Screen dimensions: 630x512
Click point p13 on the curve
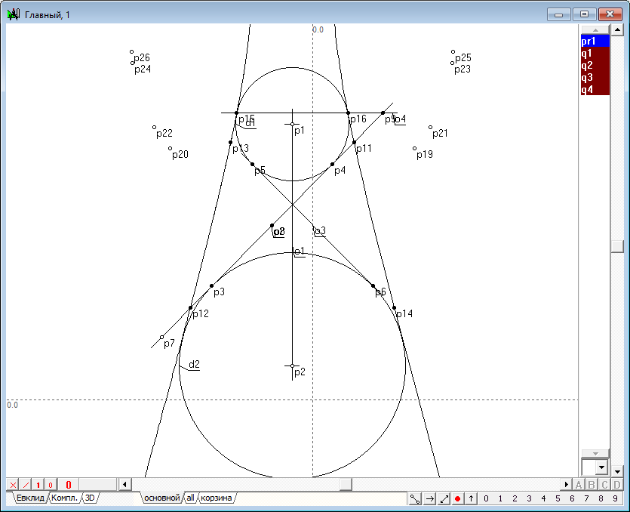[x=230, y=143]
